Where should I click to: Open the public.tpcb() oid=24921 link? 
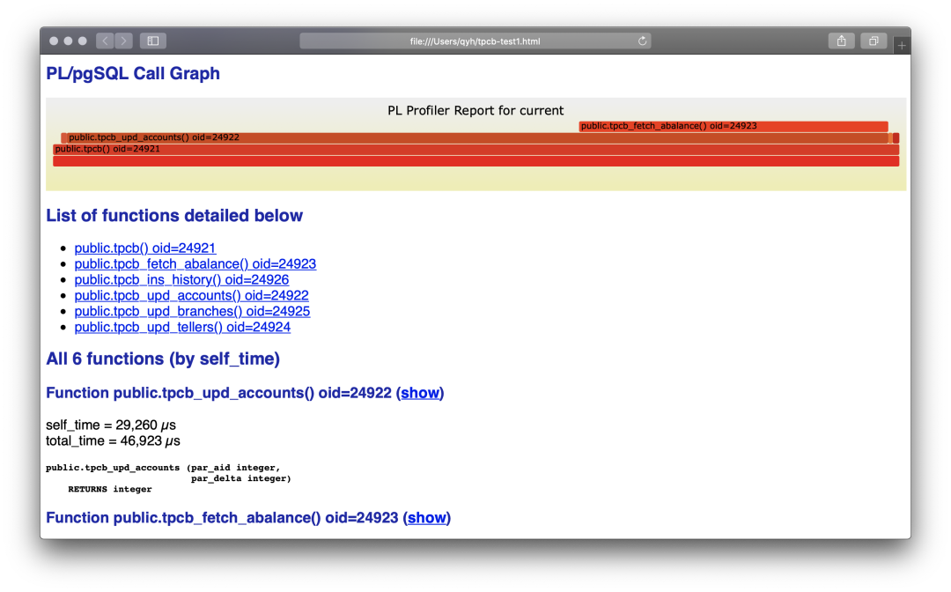tap(145, 248)
